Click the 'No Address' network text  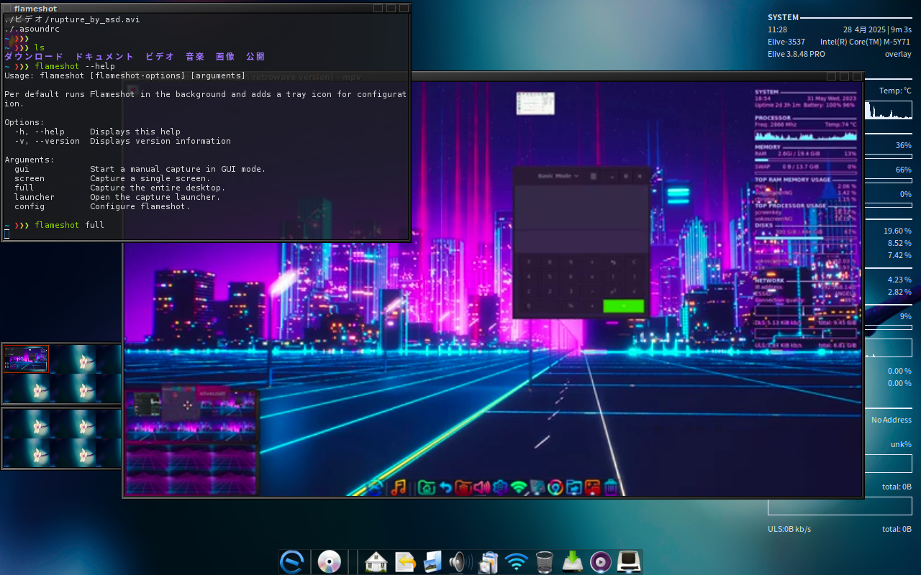pyautogui.click(x=891, y=420)
